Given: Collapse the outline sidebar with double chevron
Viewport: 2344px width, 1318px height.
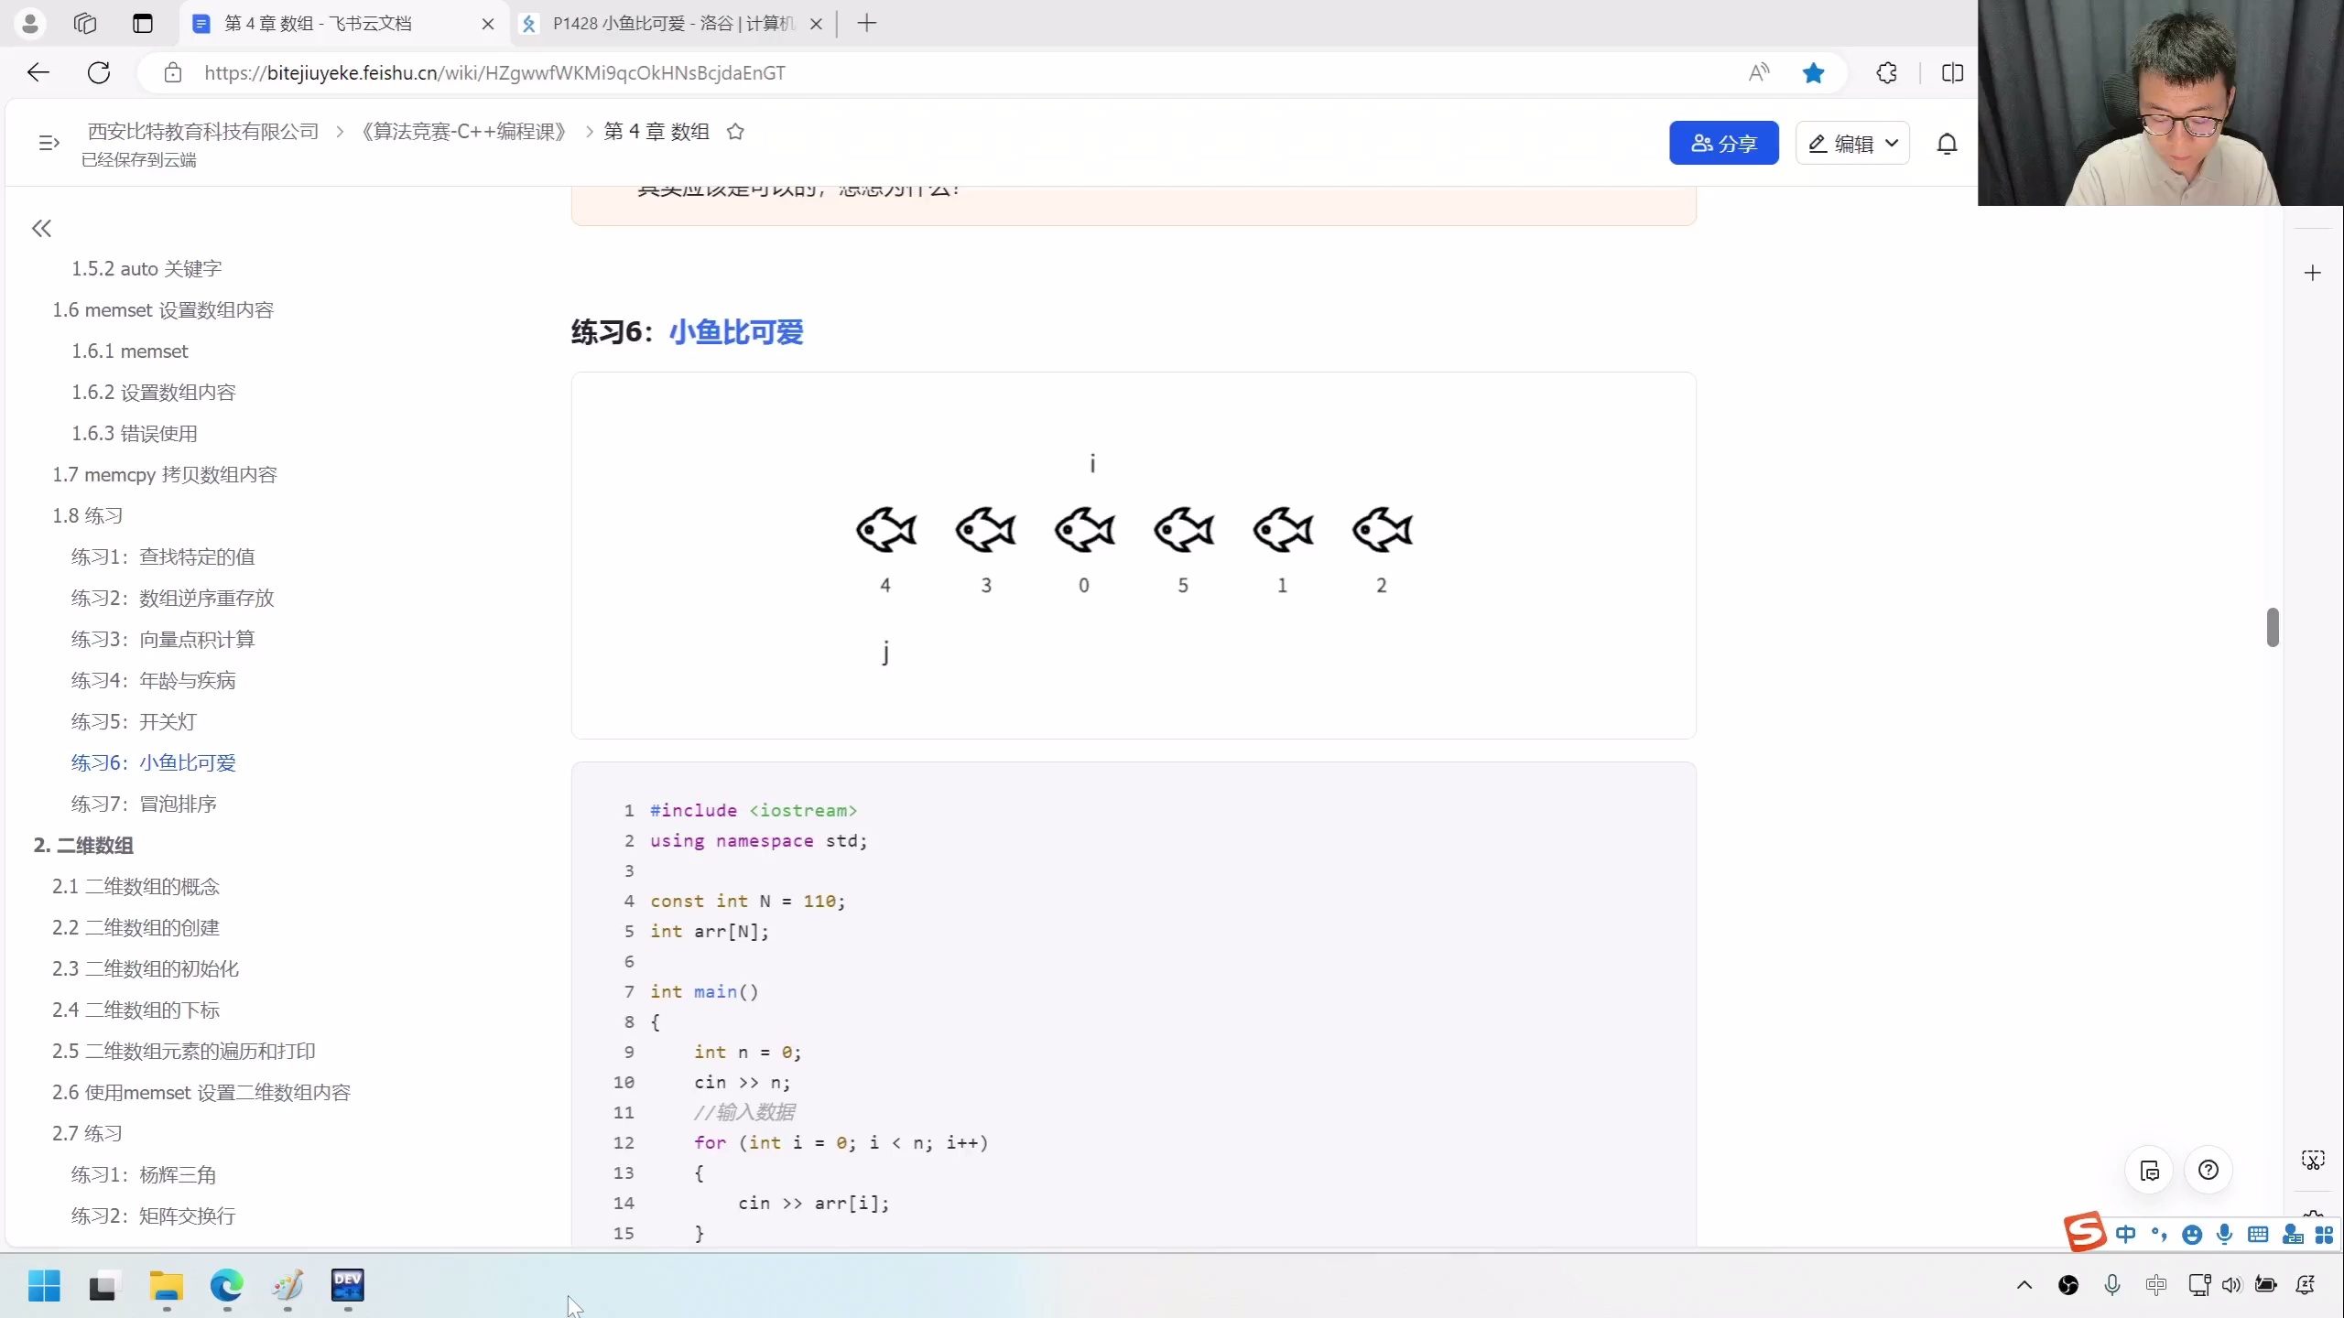Looking at the screenshot, I should point(41,228).
